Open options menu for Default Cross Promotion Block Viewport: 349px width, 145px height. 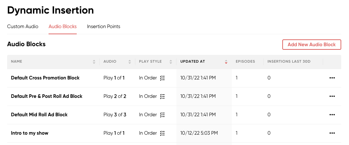[332, 78]
